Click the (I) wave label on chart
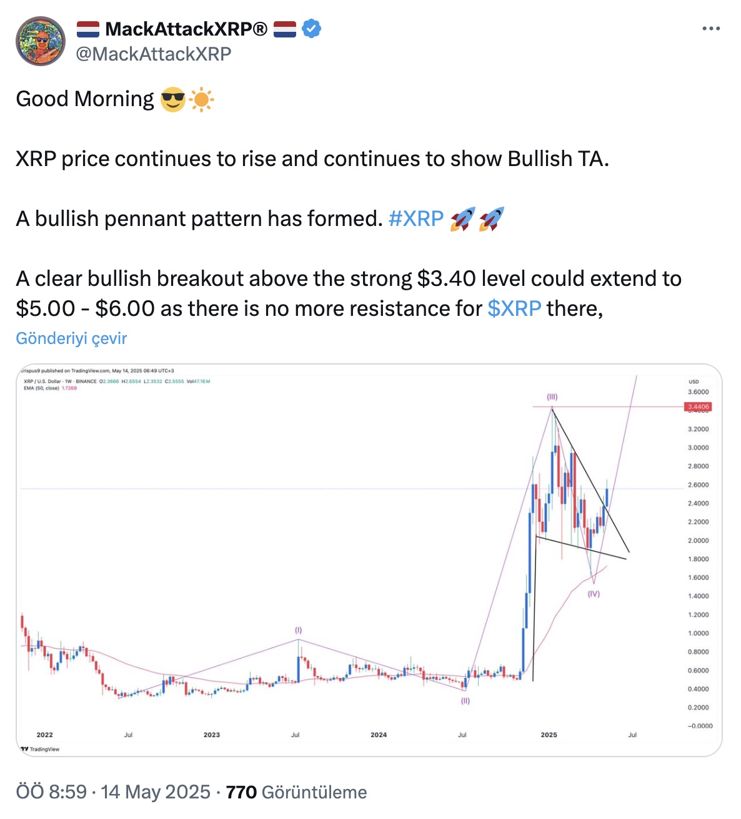 (298, 630)
